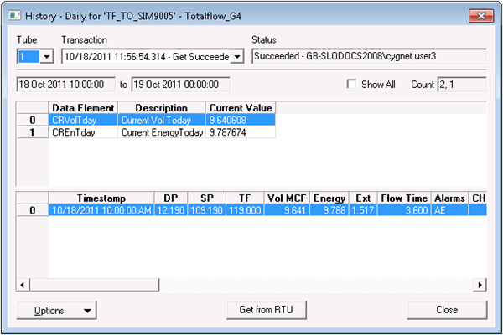The image size is (503, 335).
Task: Click the Vol MCF column header
Action: tap(287, 198)
